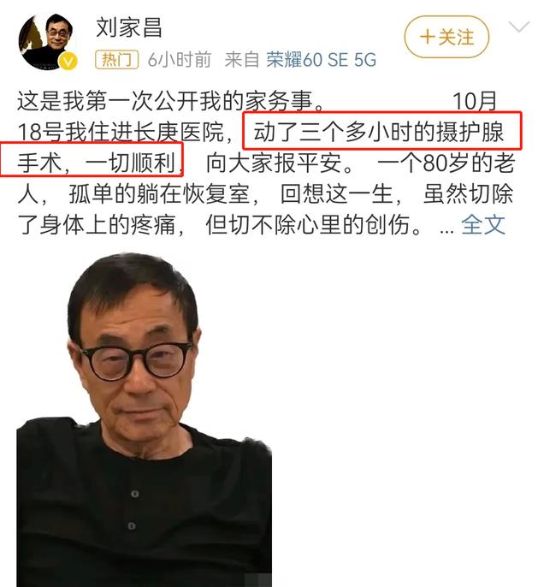Click the 6小时前 post timestamp
The width and height of the screenshot is (544, 587).
(180, 60)
